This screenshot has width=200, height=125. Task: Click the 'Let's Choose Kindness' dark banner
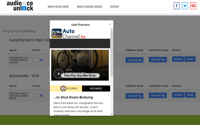tap(80, 44)
